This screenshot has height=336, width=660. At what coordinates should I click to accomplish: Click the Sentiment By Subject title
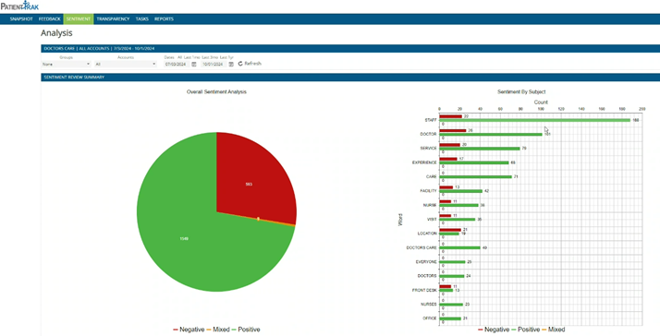coord(521,91)
